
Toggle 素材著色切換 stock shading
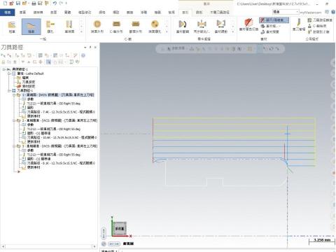point(248,24)
